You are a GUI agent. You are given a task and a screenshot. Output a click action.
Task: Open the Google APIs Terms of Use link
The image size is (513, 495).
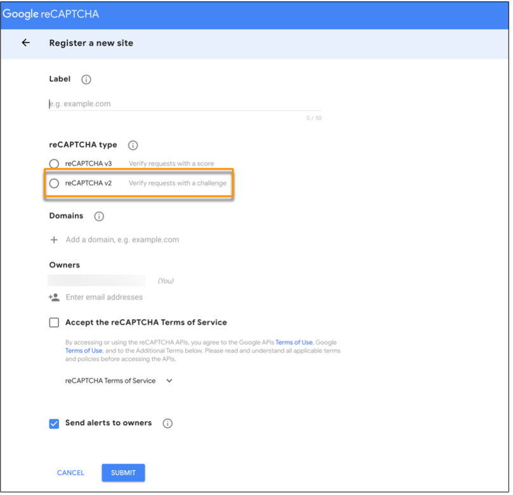(x=293, y=342)
